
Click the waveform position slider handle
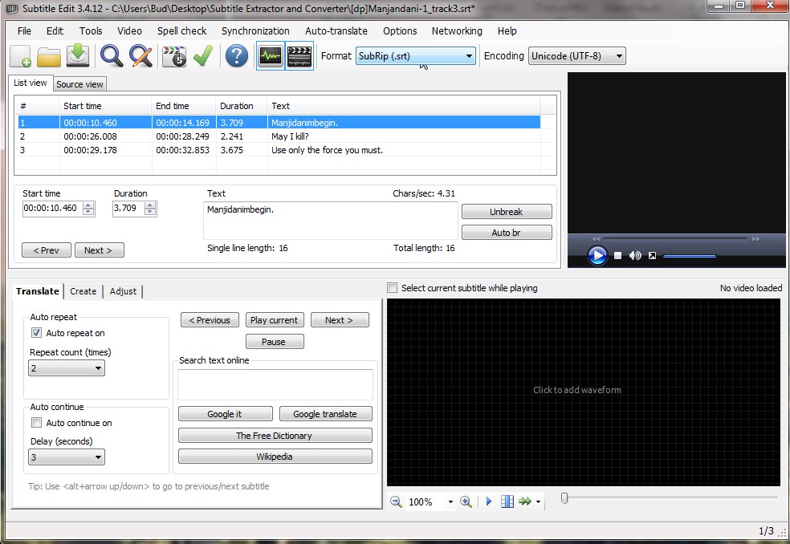click(x=564, y=498)
